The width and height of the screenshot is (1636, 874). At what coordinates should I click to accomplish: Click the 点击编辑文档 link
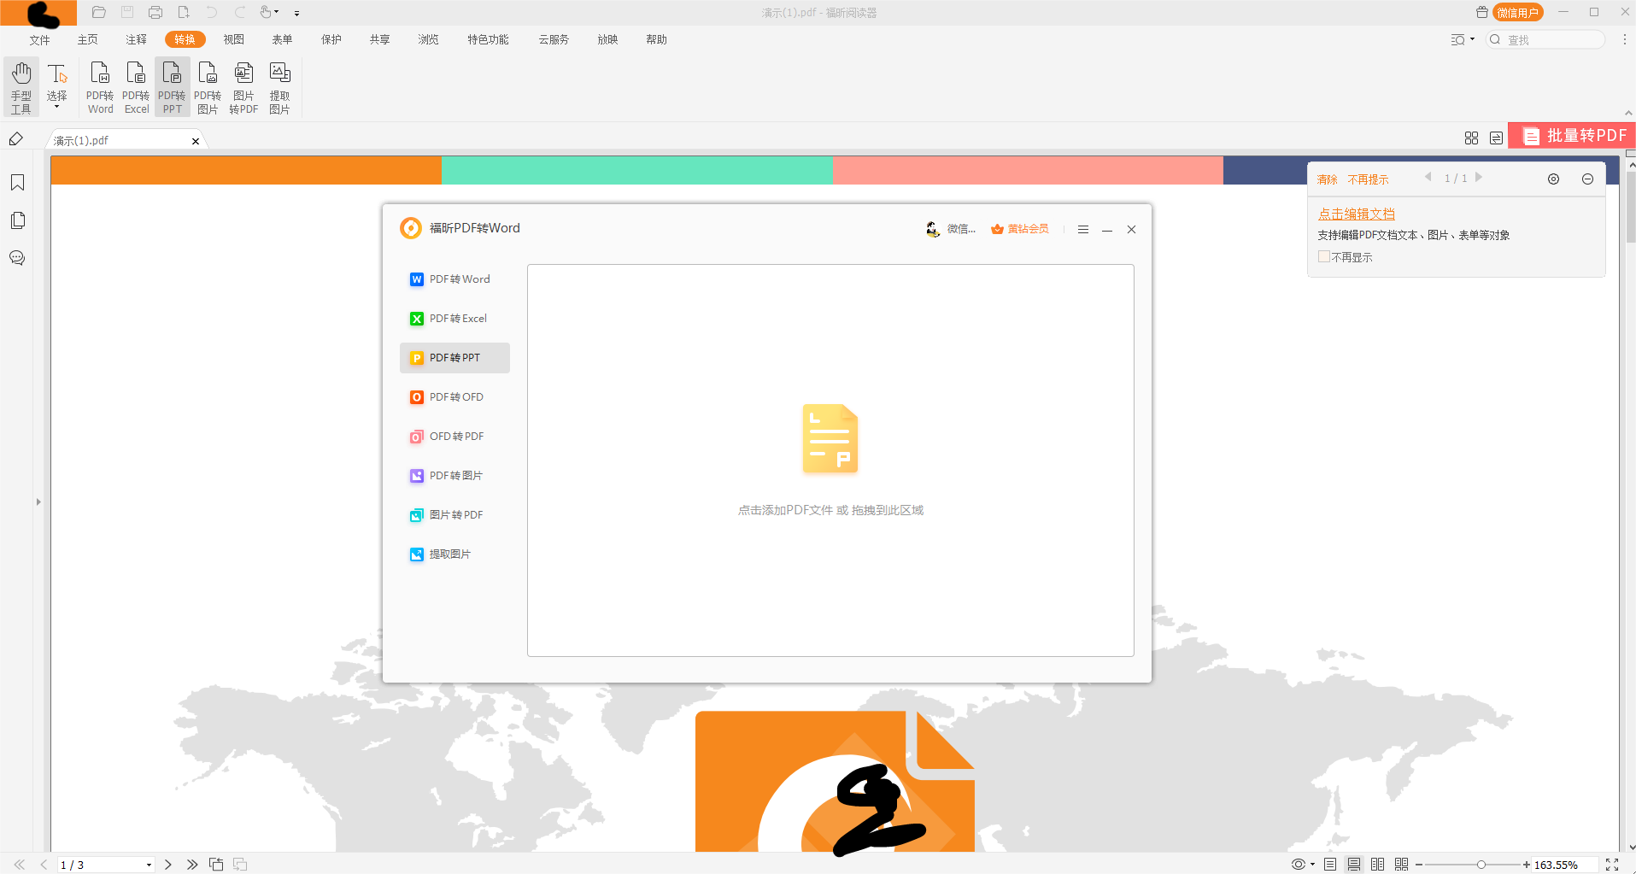tap(1356, 214)
